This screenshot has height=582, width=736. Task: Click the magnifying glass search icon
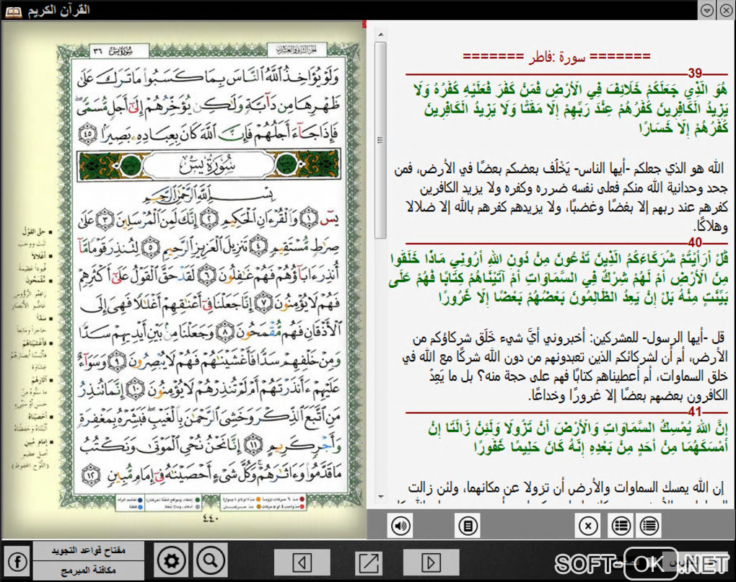210,560
